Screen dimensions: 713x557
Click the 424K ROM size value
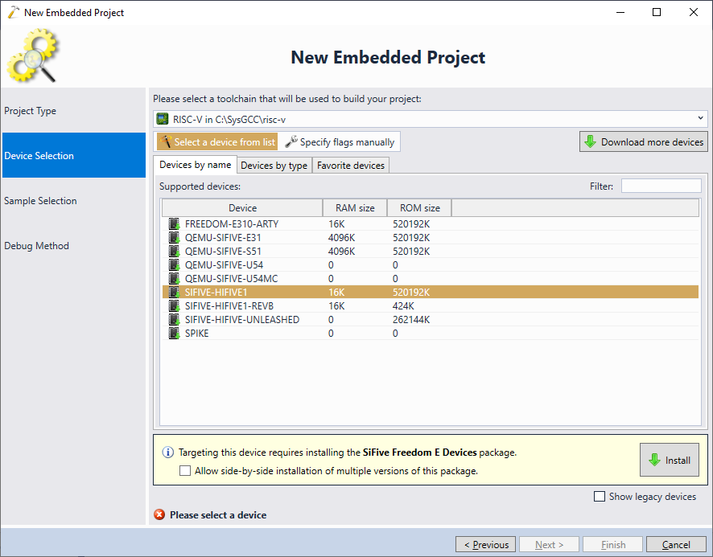(x=403, y=305)
